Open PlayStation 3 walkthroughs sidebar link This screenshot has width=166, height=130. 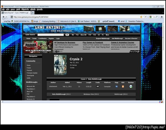[31, 89]
